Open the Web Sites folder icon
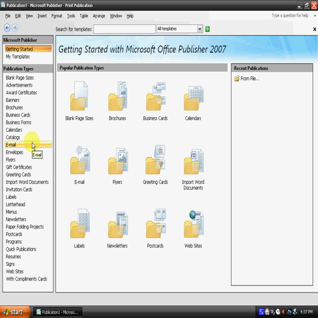The width and height of the screenshot is (318, 318). coord(193,224)
